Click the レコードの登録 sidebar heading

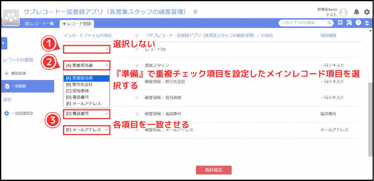coord(18,60)
